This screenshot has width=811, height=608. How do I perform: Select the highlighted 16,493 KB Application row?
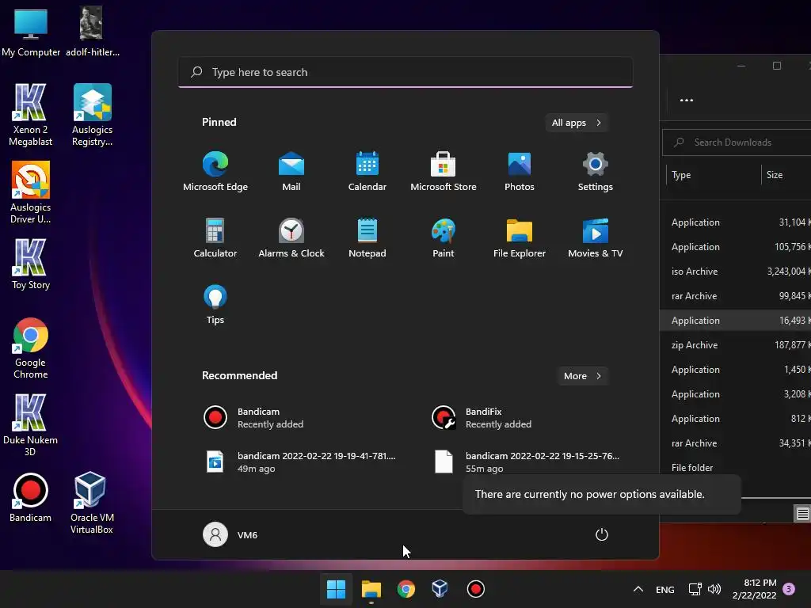(736, 321)
